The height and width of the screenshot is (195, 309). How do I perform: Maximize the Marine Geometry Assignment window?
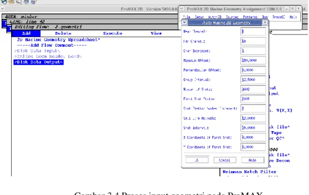coord(293,9)
